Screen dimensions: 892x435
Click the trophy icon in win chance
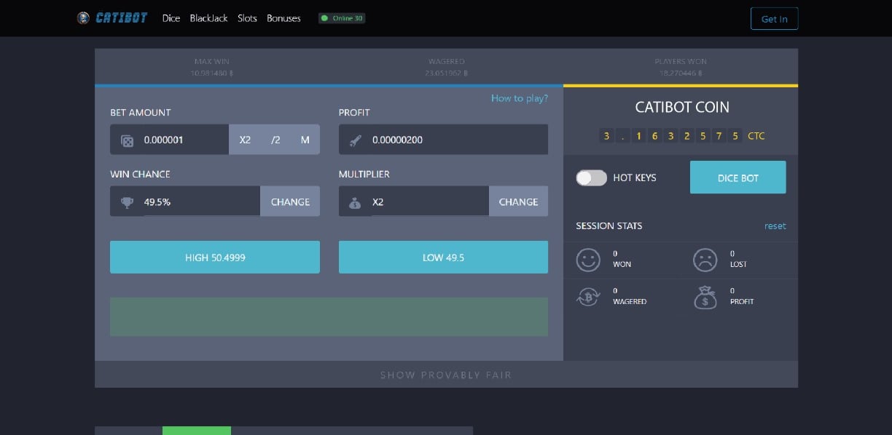tap(127, 202)
